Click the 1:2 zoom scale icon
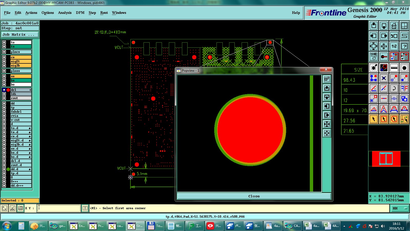 (394, 46)
